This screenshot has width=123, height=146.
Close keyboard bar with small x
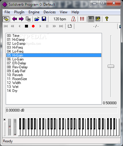5,120
